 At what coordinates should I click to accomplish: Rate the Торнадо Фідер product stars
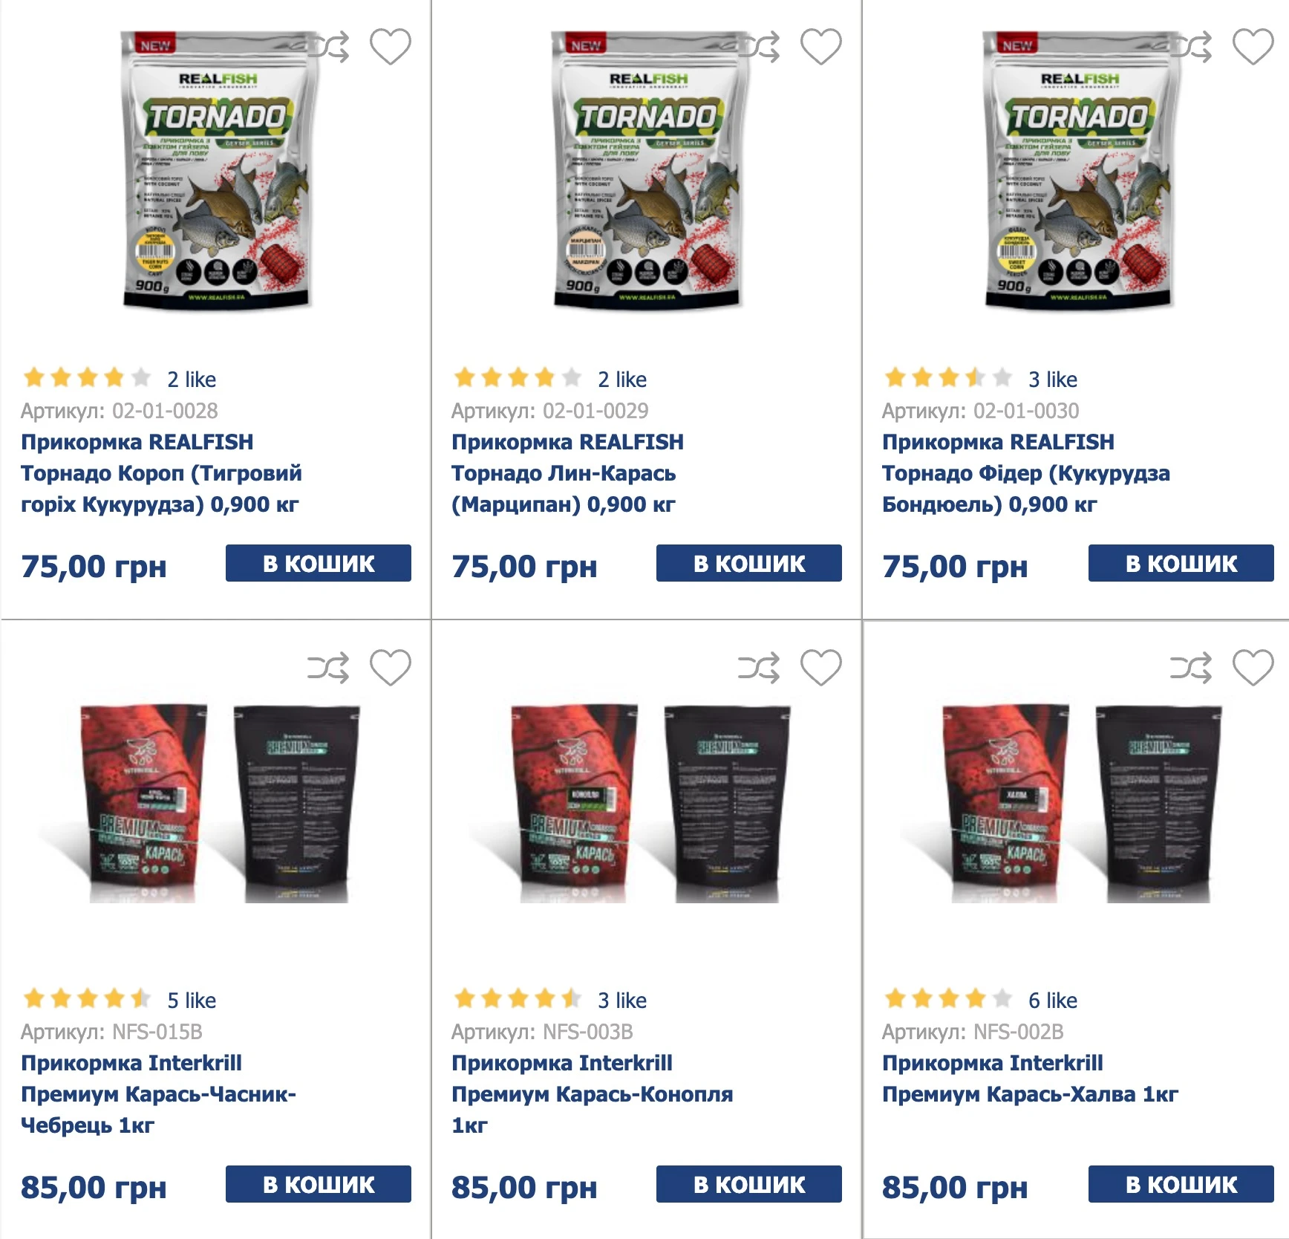pos(948,378)
